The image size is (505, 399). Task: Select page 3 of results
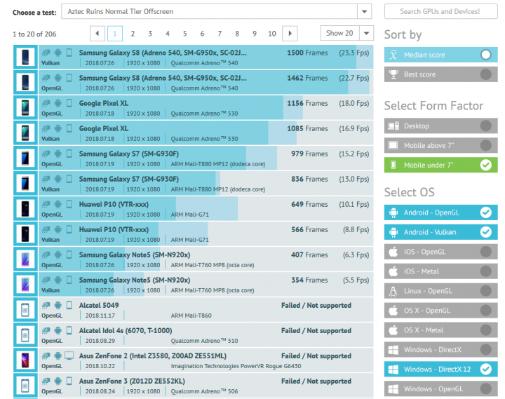(x=150, y=34)
